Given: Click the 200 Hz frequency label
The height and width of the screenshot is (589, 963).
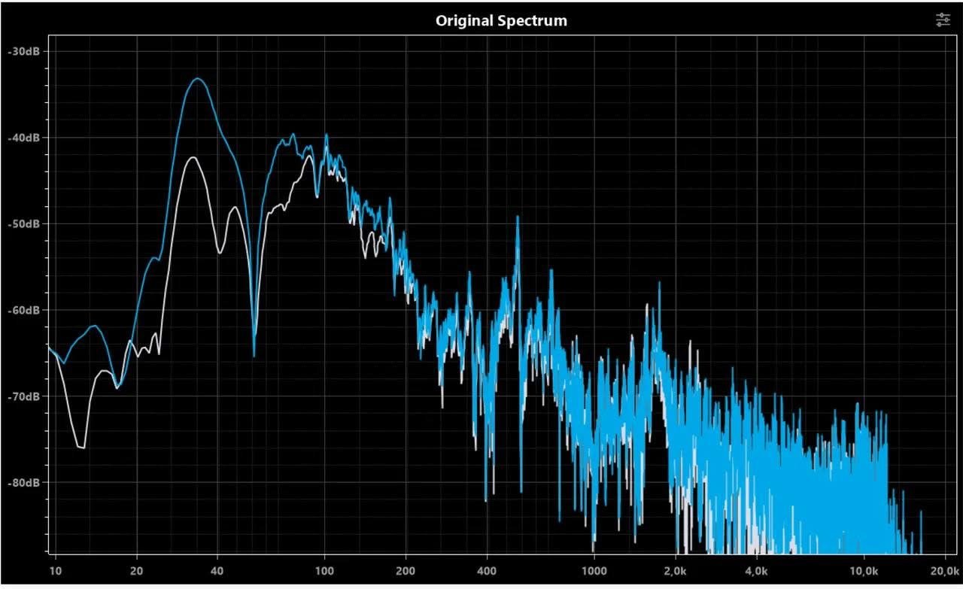Looking at the screenshot, I should pyautogui.click(x=406, y=569).
